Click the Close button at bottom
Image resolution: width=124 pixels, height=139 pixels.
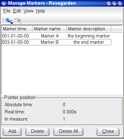pos(108,131)
